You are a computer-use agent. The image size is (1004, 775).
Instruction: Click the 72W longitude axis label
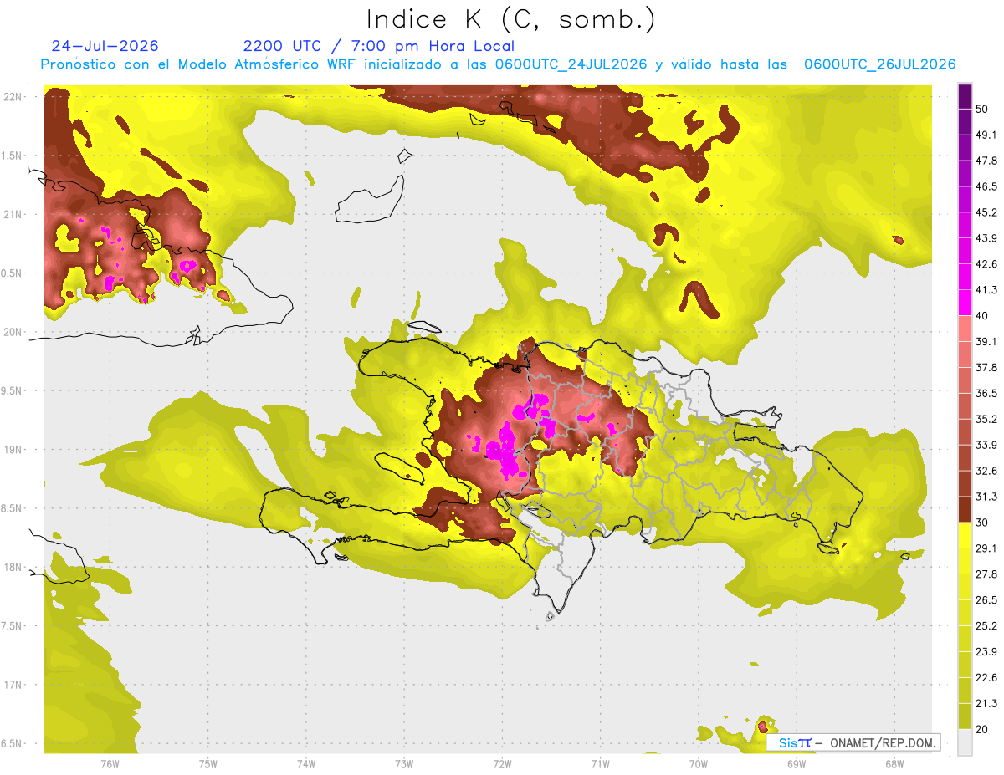click(x=502, y=763)
